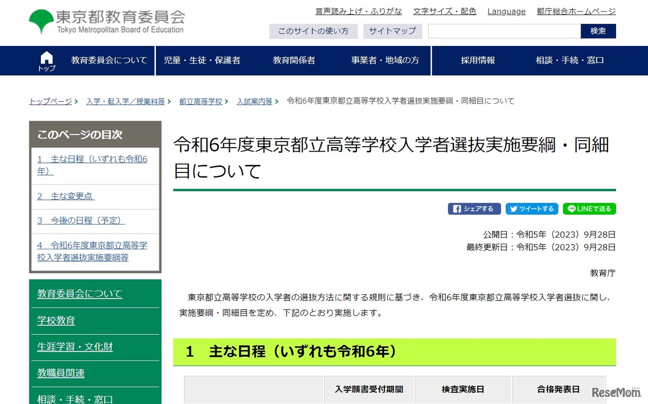Image resolution: width=648 pixels, height=404 pixels.
Task: Open 都庁総合ホームページ link
Action: click(x=576, y=11)
